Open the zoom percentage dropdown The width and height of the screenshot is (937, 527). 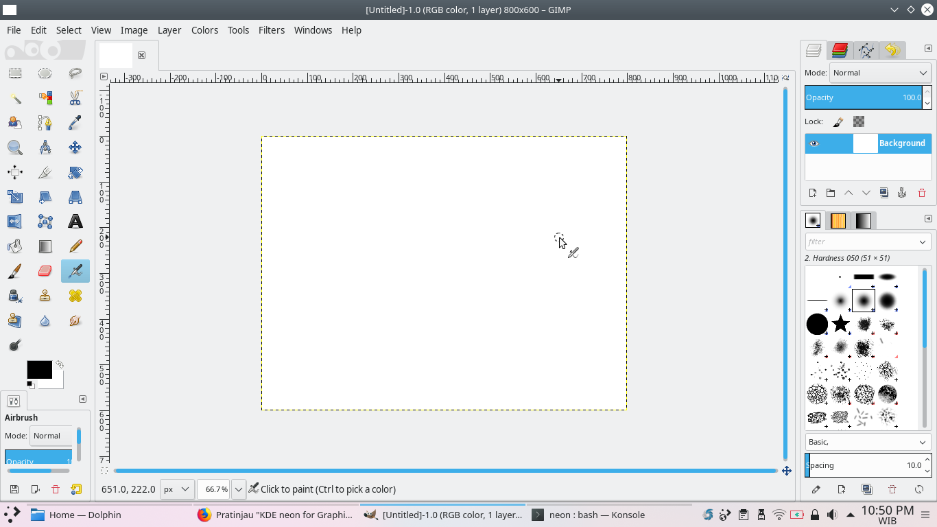(238, 489)
